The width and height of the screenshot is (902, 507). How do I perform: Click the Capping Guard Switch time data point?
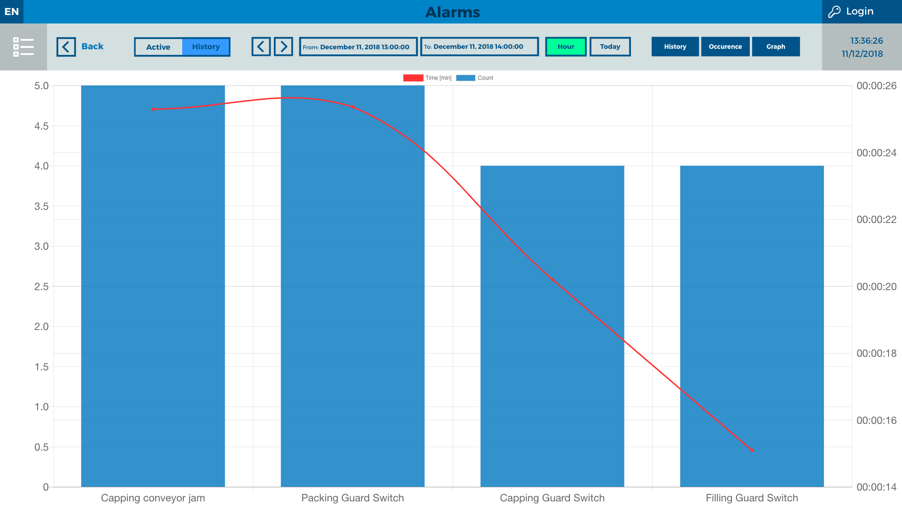tap(552, 279)
